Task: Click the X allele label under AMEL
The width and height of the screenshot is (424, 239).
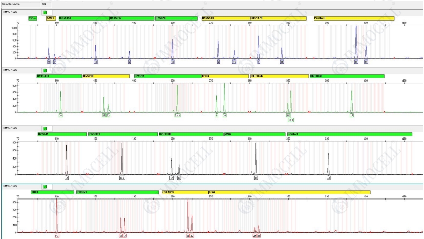Action: tap(49, 62)
